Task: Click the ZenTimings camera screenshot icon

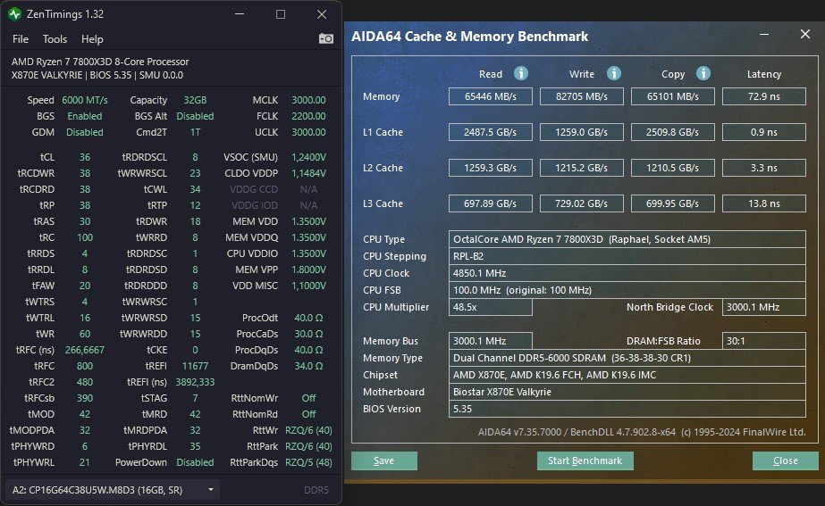Action: (326, 39)
